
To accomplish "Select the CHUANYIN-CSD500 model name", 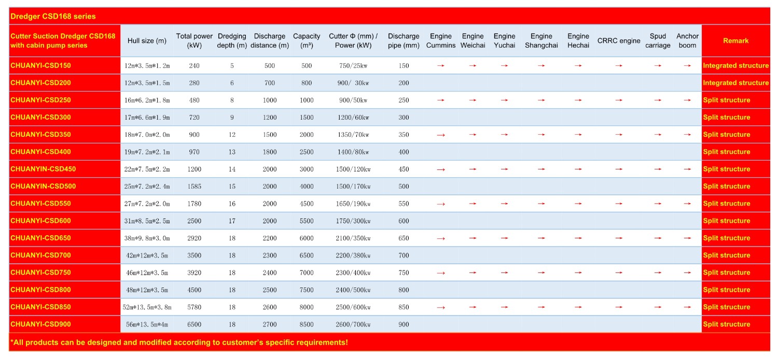I will point(43,186).
